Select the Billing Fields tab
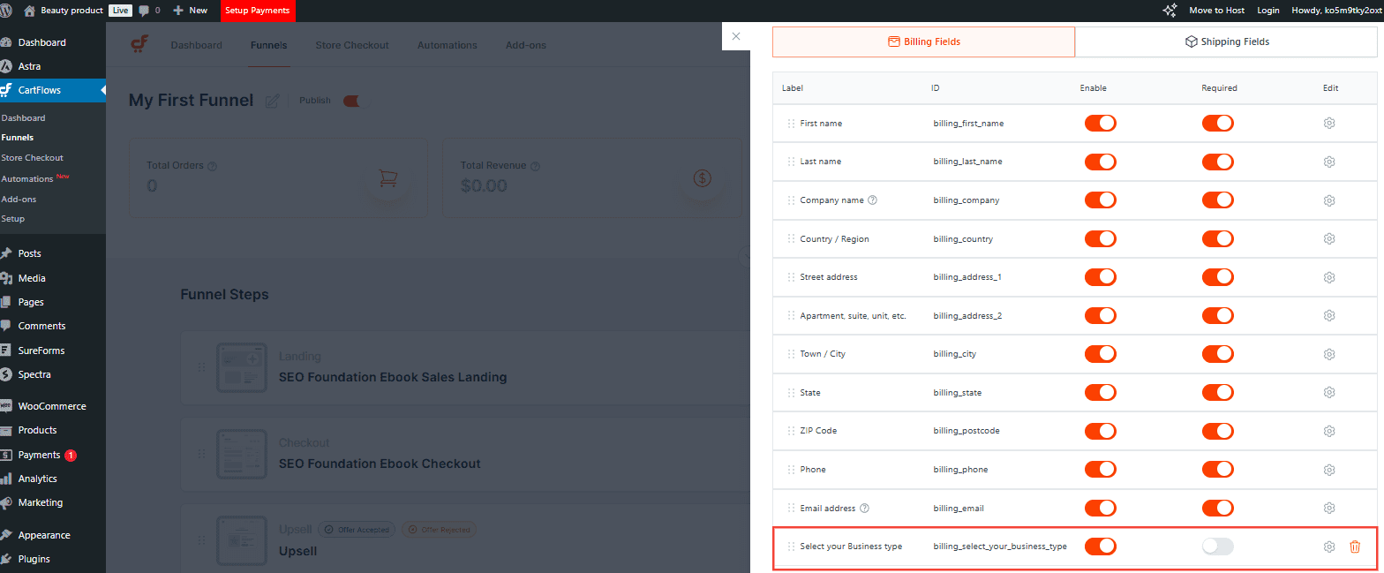The height and width of the screenshot is (573, 1384). click(x=923, y=41)
